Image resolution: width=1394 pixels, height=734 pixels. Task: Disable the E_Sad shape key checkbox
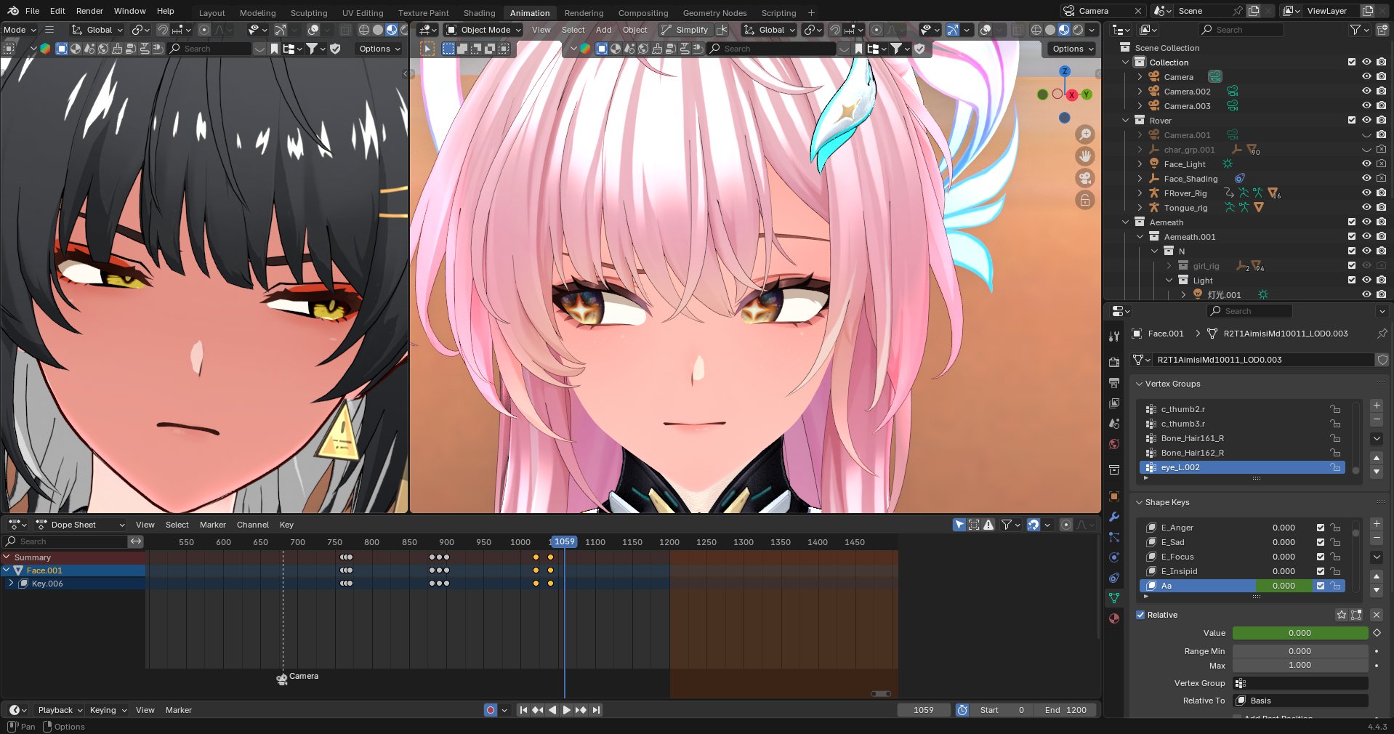tap(1321, 542)
